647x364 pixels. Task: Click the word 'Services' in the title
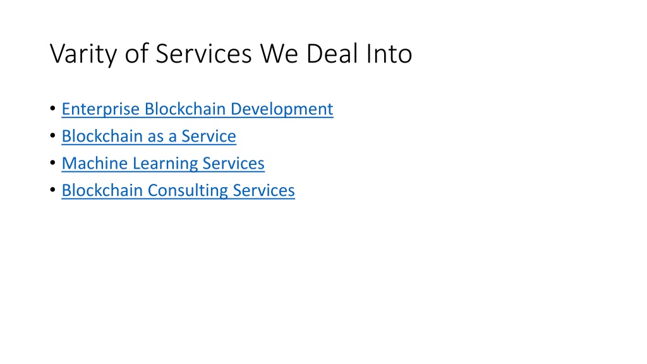pos(203,54)
